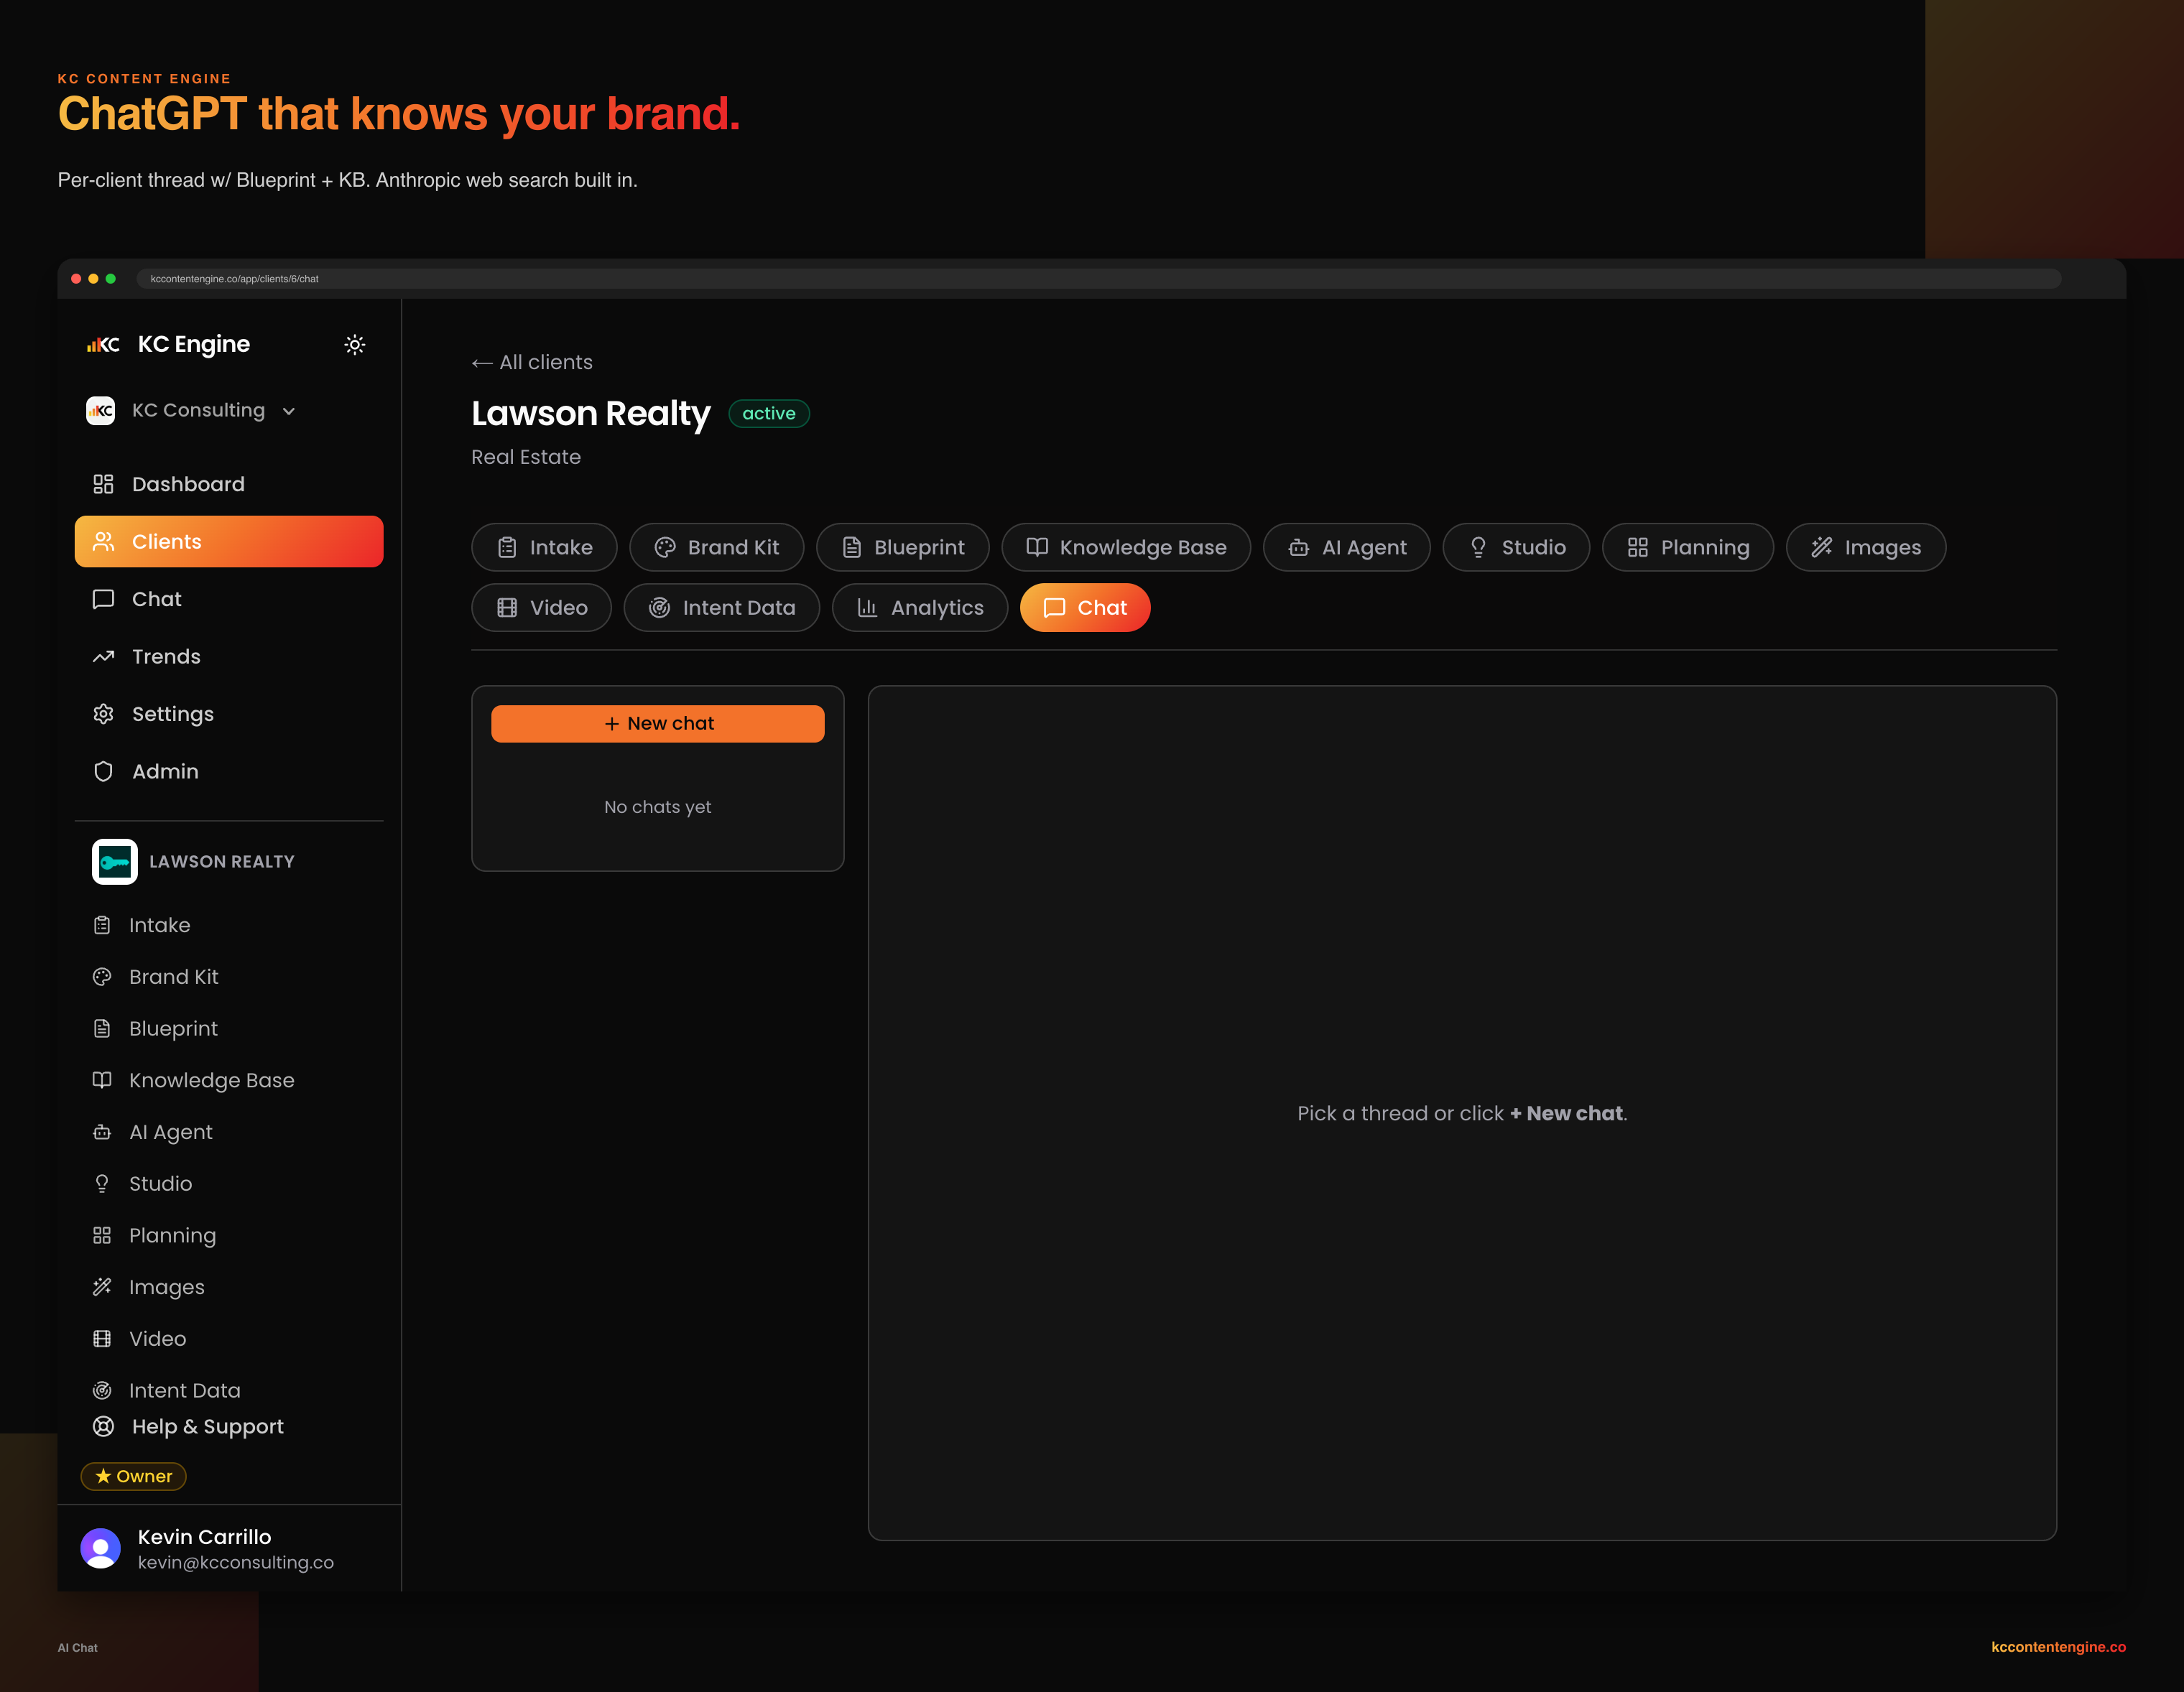
Task: Select Clients in the sidebar
Action: 229,541
